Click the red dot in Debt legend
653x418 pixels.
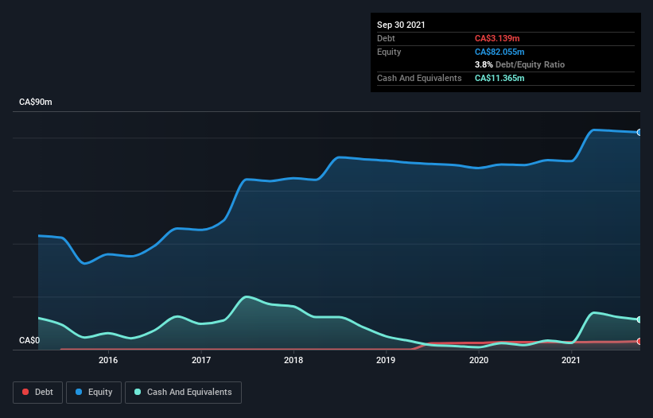[26, 392]
